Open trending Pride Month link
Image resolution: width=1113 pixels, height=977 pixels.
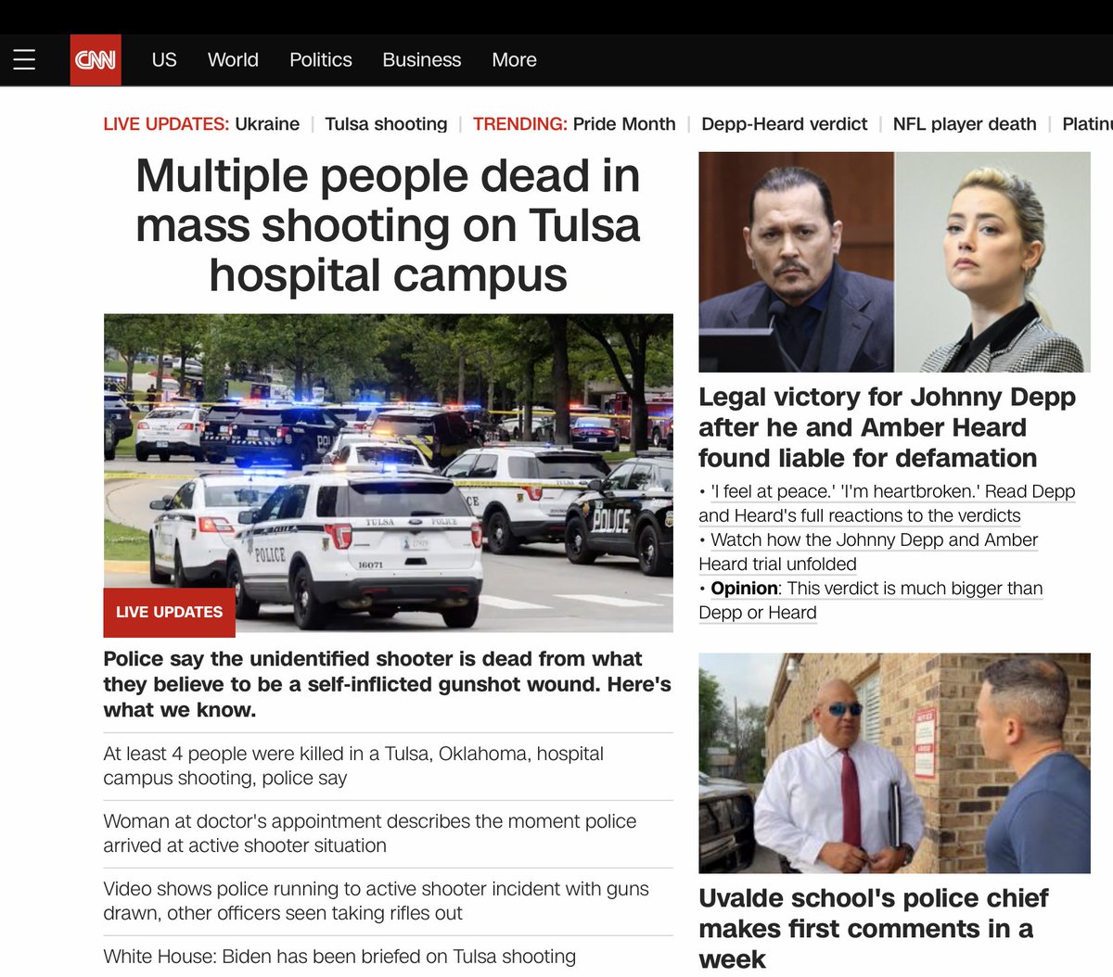point(624,124)
